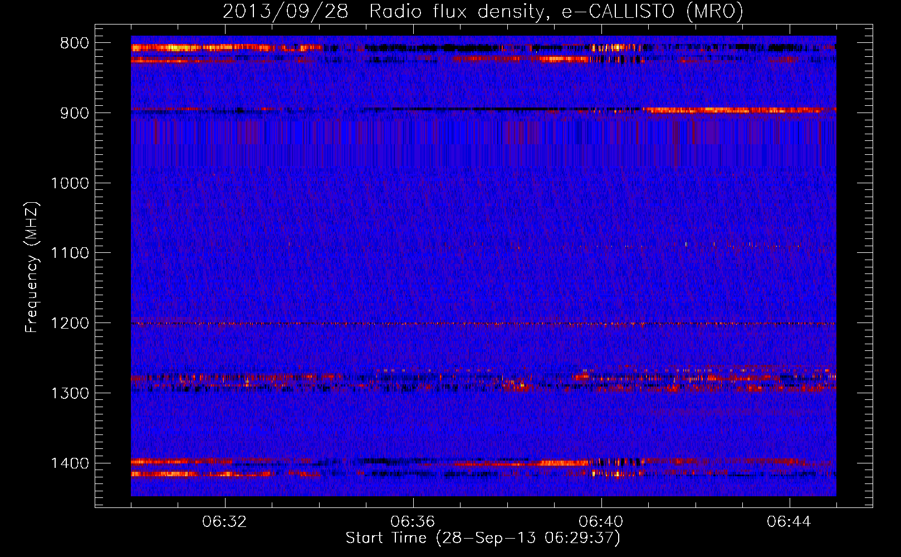
Task: Select the 1400 frequency tick label
Action: 70,463
